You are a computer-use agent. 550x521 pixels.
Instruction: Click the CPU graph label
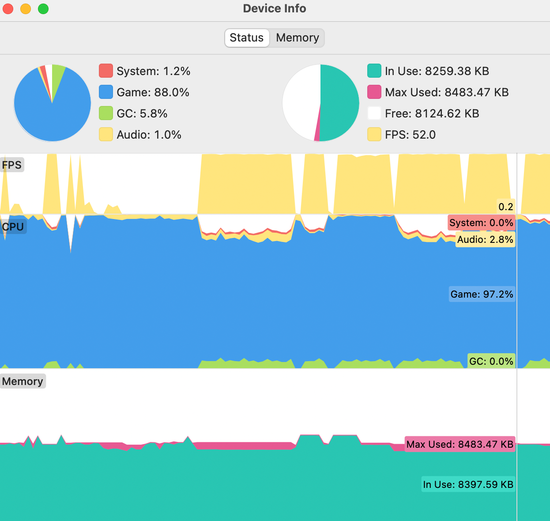pyautogui.click(x=13, y=227)
